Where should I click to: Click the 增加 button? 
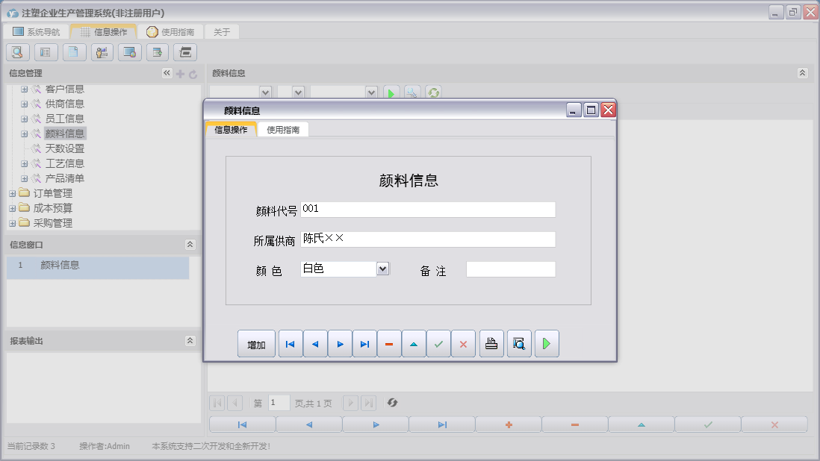tap(256, 345)
